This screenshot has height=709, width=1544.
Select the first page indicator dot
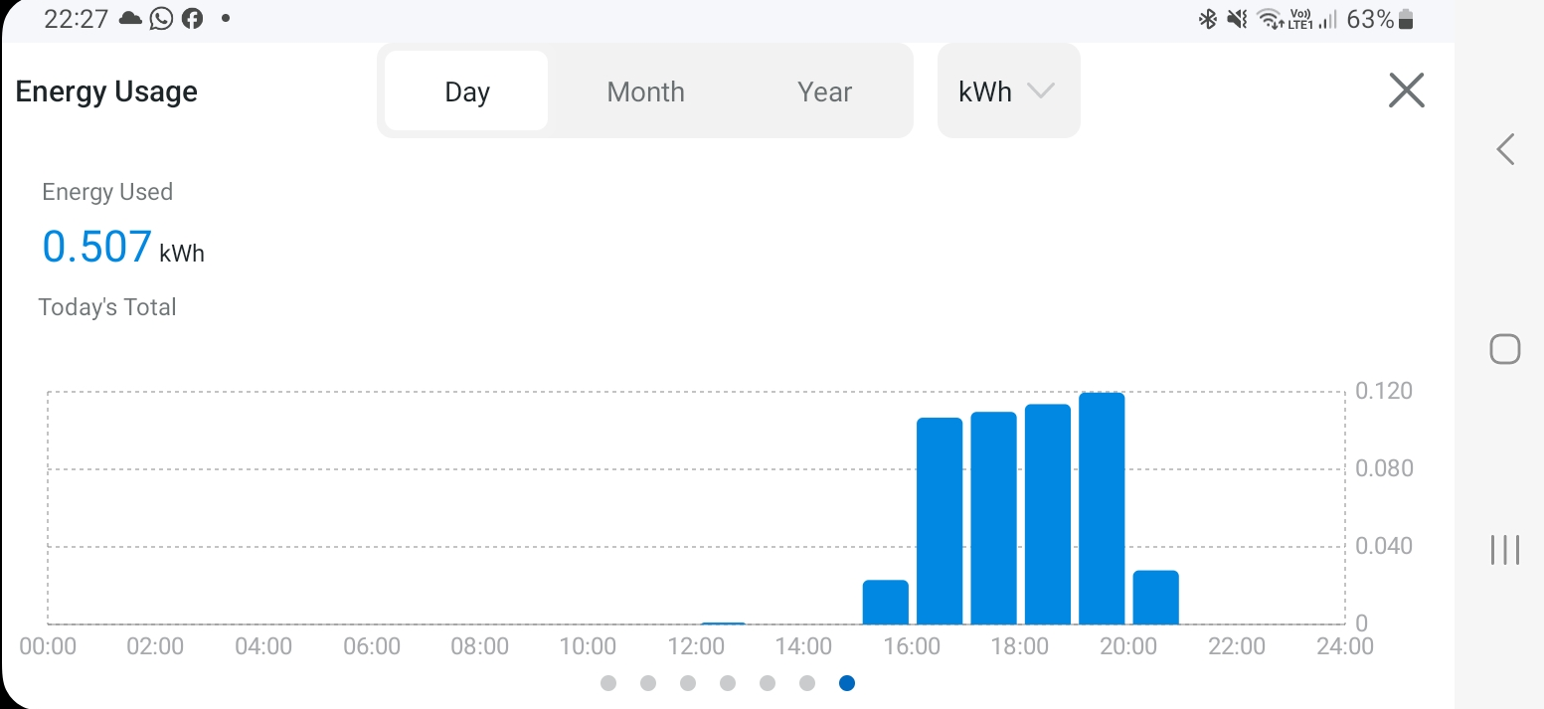tap(608, 683)
